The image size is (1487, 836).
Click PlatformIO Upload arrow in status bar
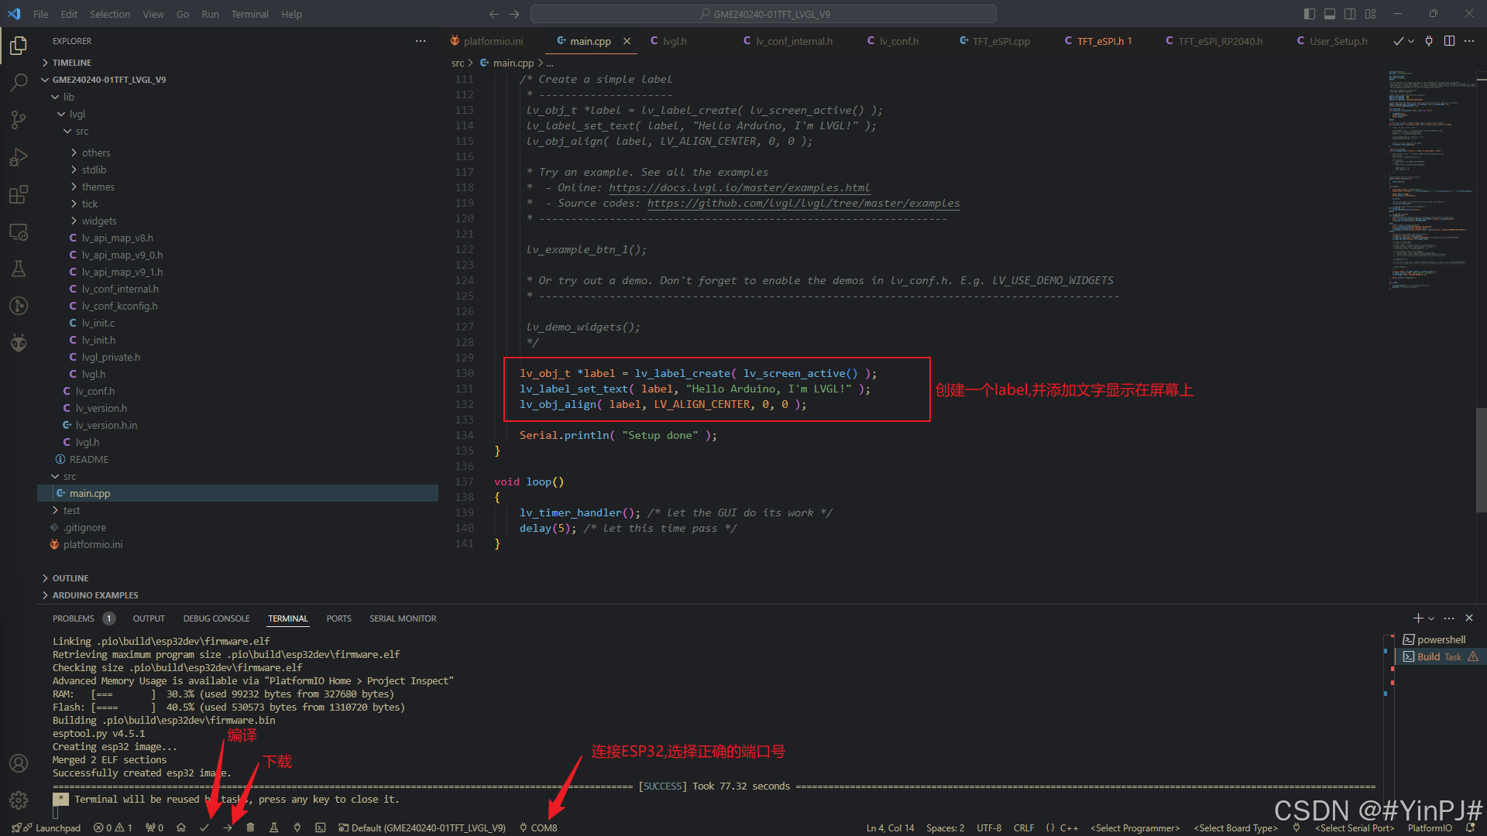point(228,827)
